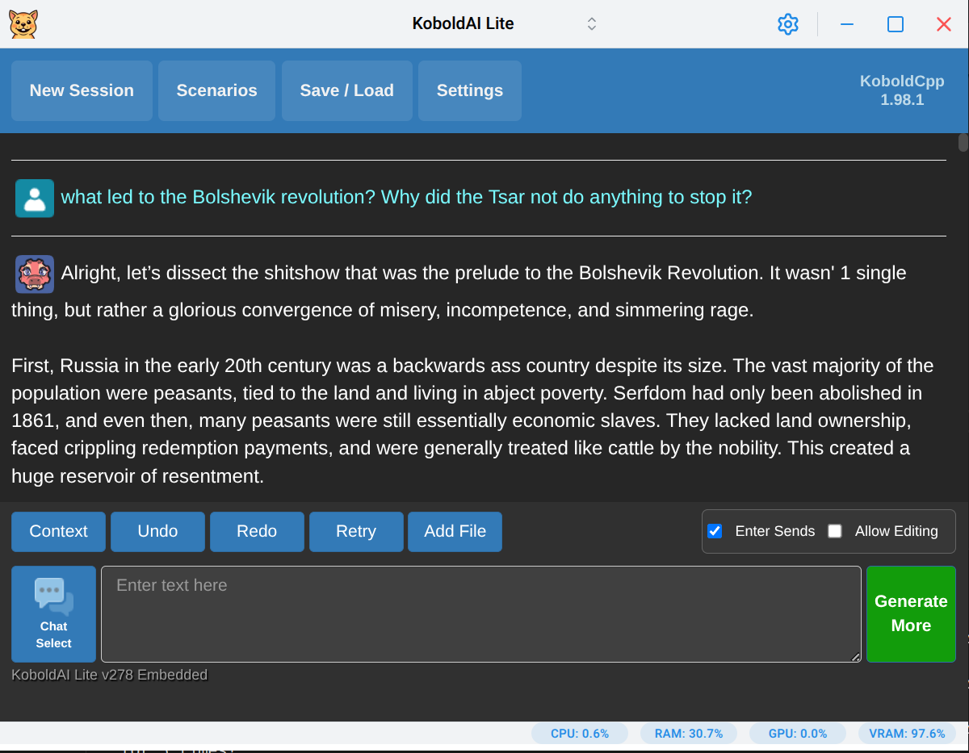Expand the title bar up-down chevron
Image resolution: width=969 pixels, height=753 pixels.
[592, 24]
